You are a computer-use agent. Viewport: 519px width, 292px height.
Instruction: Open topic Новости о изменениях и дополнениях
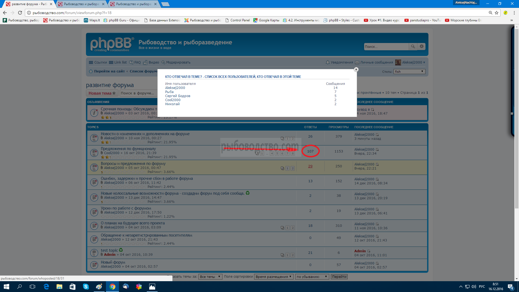coord(145,134)
